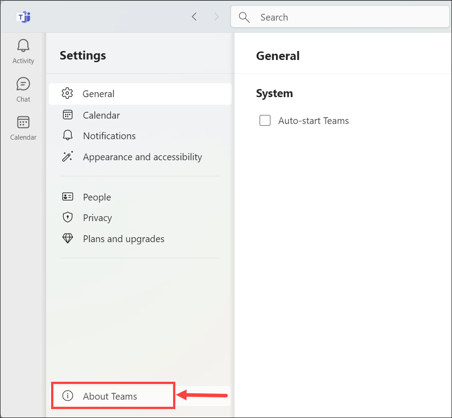Screen dimensions: 452x418
Task: Enable the Auto-start Teams checkbox
Action: click(265, 120)
